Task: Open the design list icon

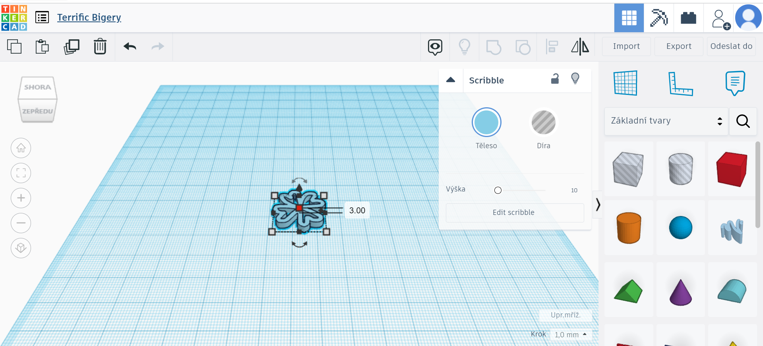Action: click(42, 17)
